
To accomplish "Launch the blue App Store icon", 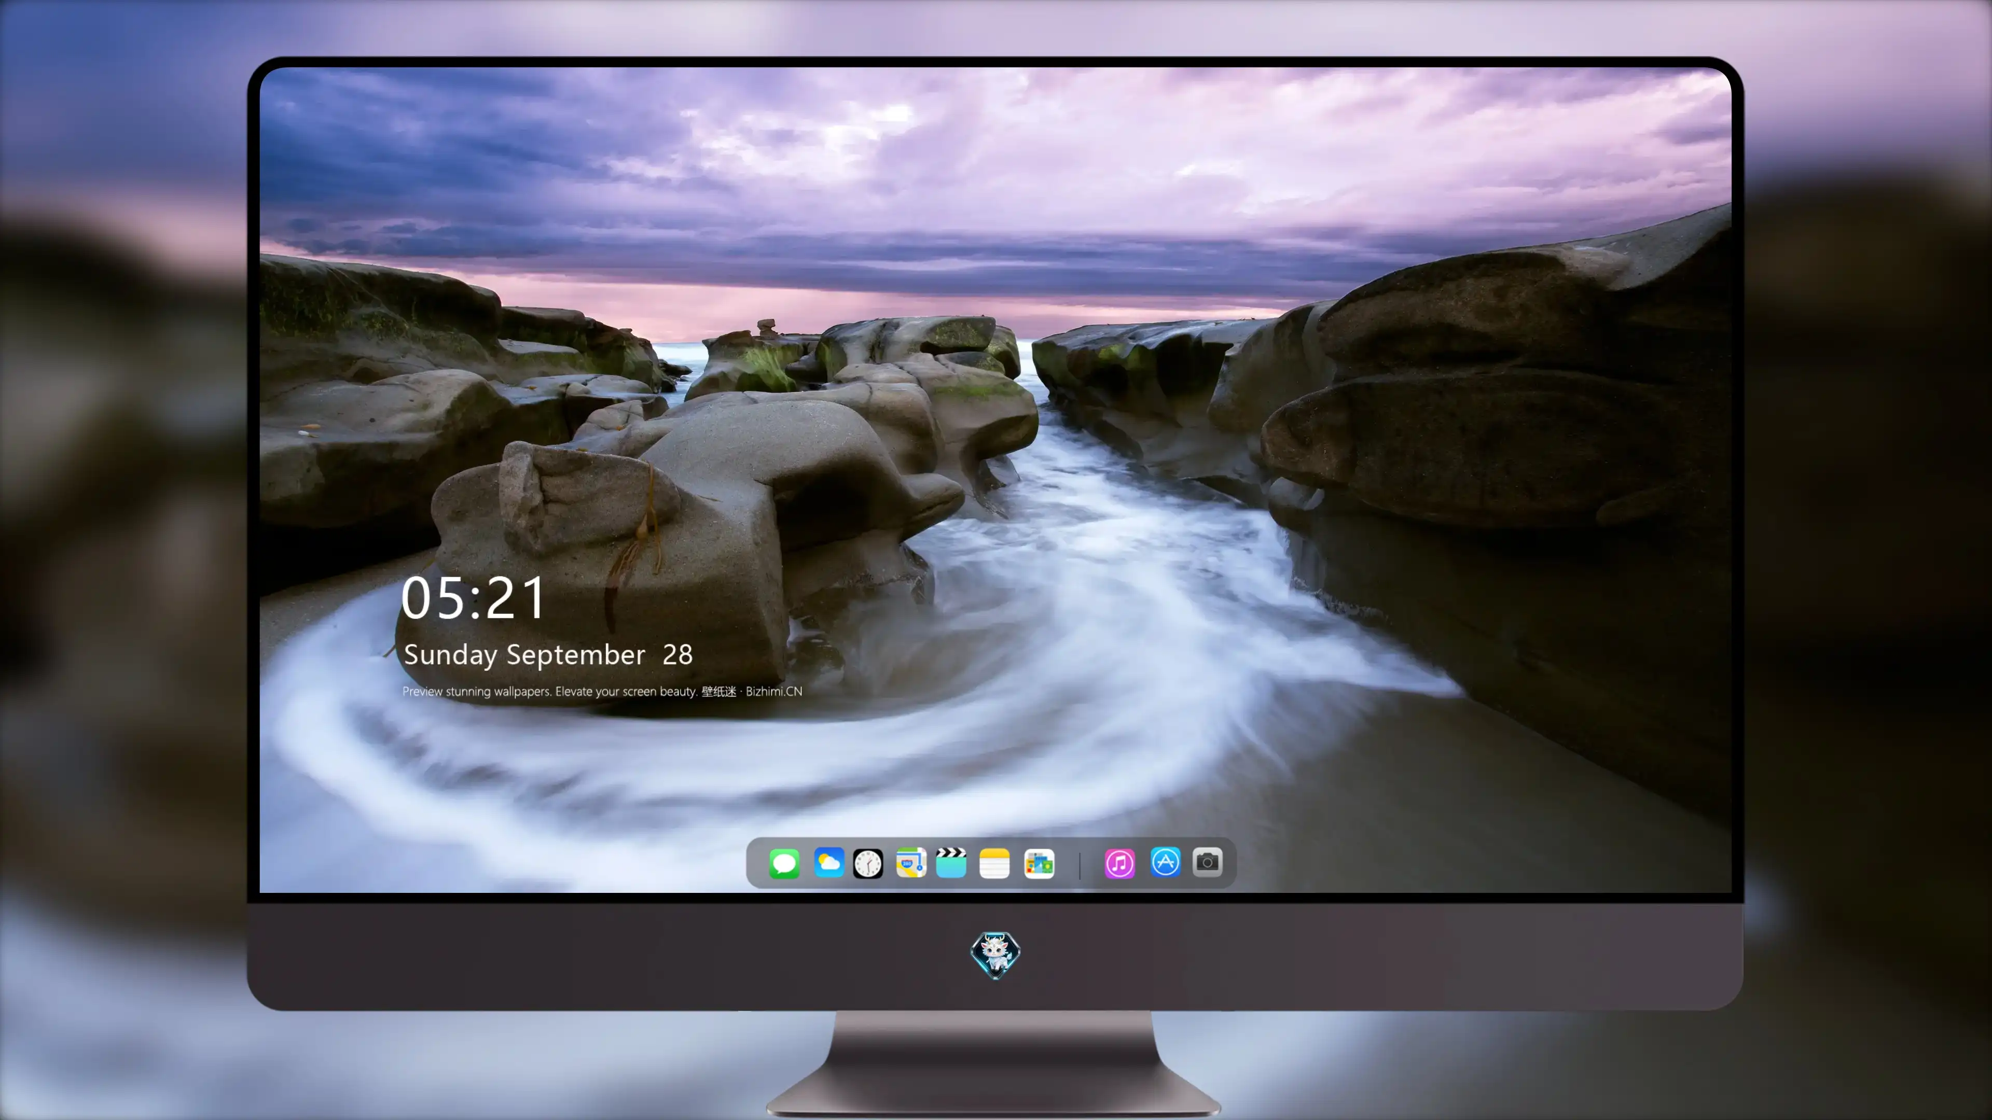I will pos(1165,862).
